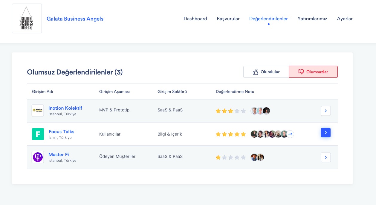Click the Değerlendirme Notu column header

pyautogui.click(x=235, y=91)
